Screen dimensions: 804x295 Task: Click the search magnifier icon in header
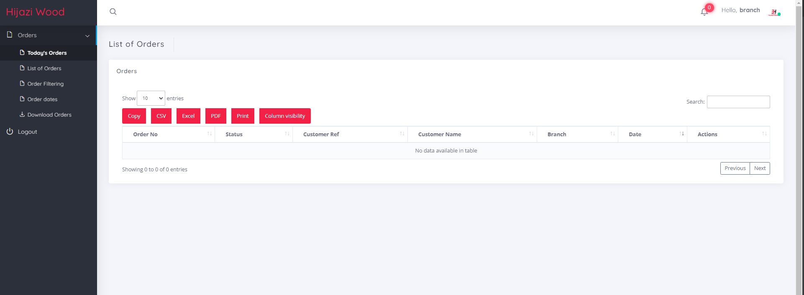pos(113,12)
